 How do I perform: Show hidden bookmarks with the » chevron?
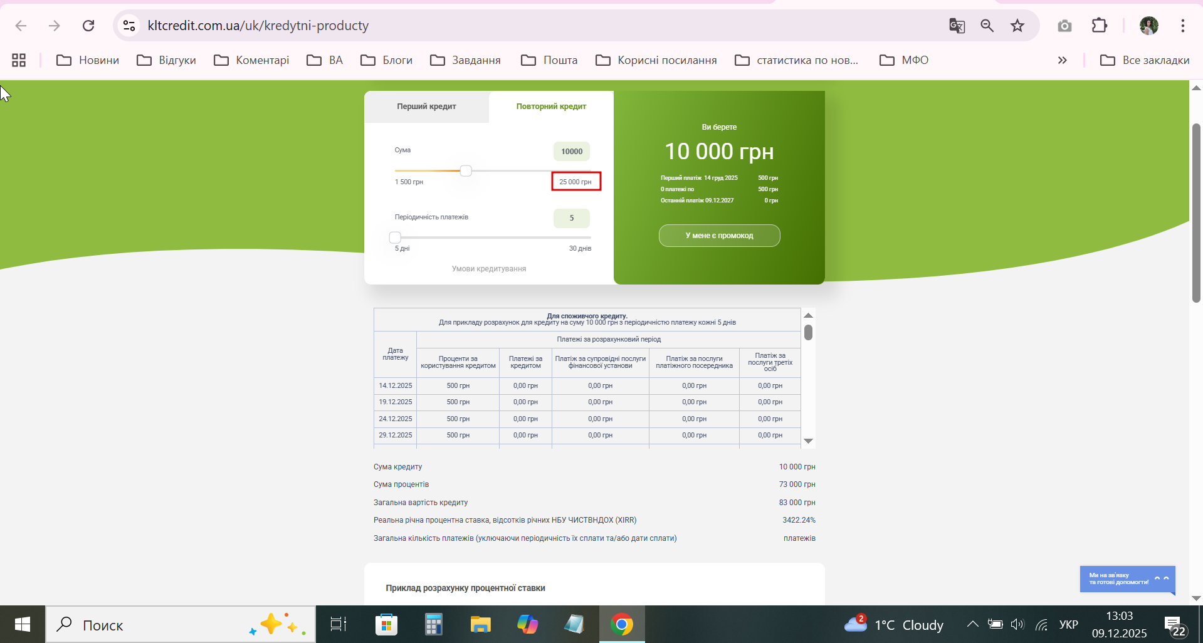[x=1063, y=60]
